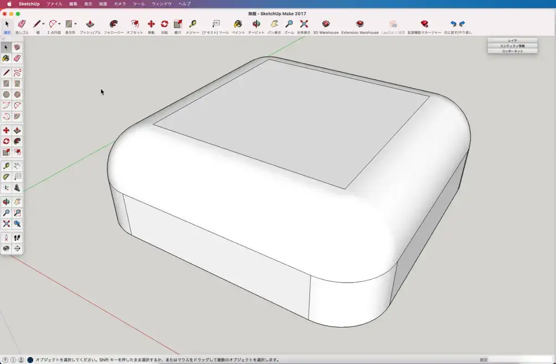This screenshot has width=556, height=364.
Task: Open the ツール (Tools) menu
Action: [138, 4]
